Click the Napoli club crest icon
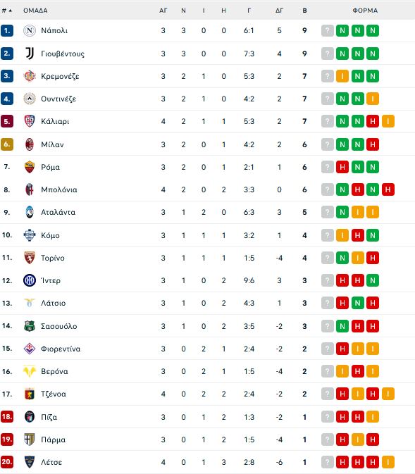The height and width of the screenshot is (474, 415). pyautogui.click(x=30, y=30)
